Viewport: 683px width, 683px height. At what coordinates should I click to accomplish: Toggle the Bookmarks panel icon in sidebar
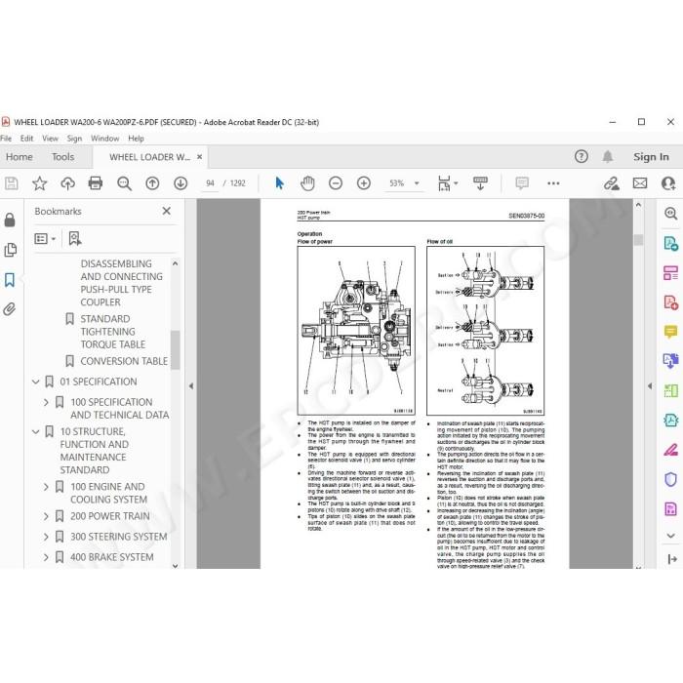pyautogui.click(x=10, y=280)
